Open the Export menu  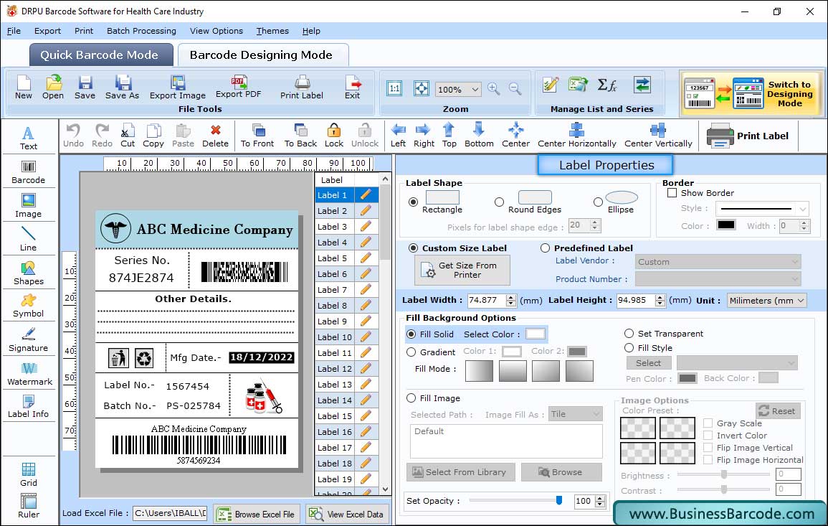click(47, 31)
